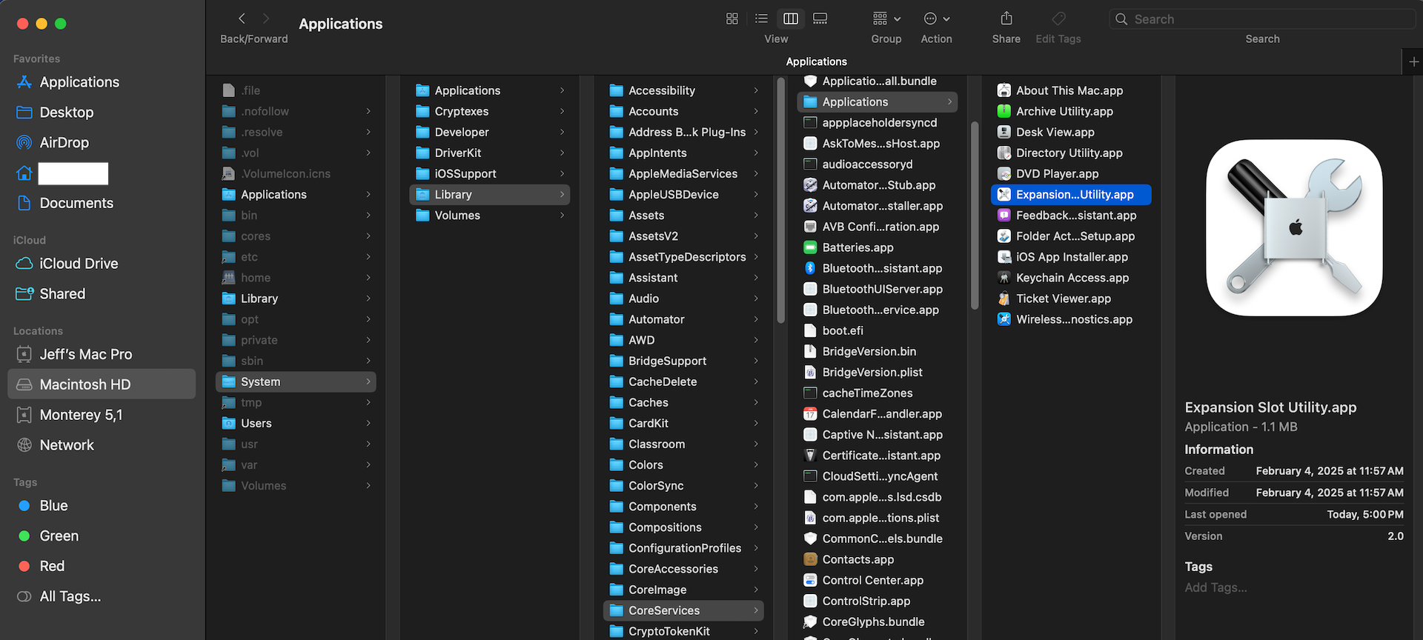Select Directory Utility.app
1423x640 pixels.
pos(1071,153)
